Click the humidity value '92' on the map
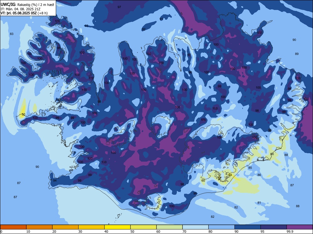Viewport: 313px width, 234px height. click(x=144, y=29)
